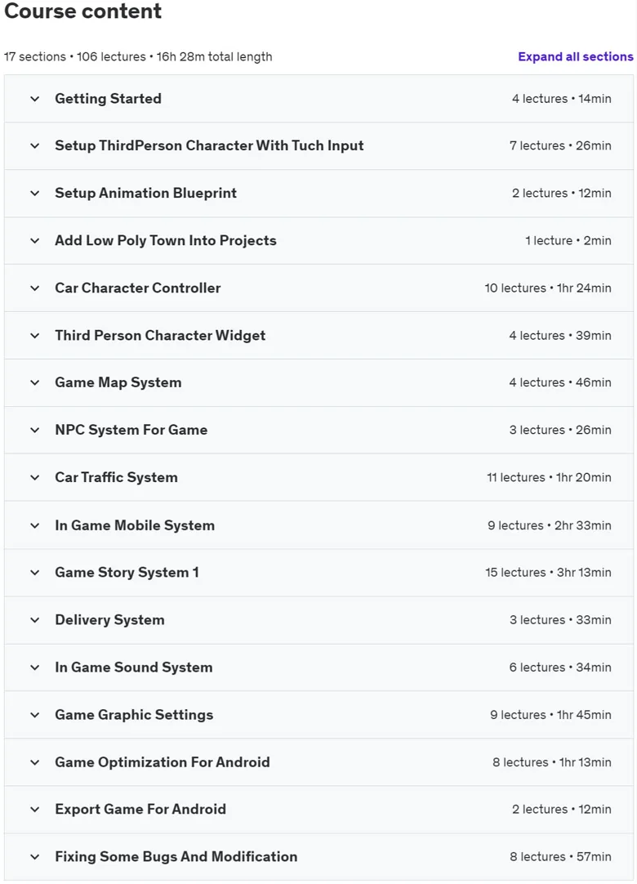Viewport: 637px width, 884px height.
Task: Click the Third Person Character Widget title
Action: [x=160, y=336]
